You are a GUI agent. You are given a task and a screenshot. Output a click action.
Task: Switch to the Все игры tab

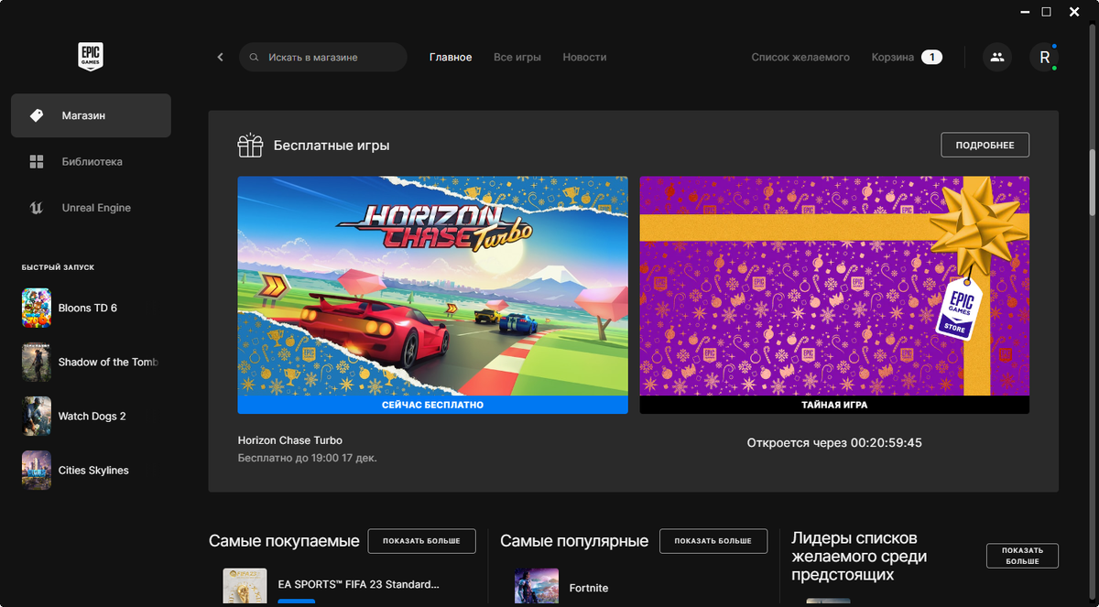[x=517, y=57]
